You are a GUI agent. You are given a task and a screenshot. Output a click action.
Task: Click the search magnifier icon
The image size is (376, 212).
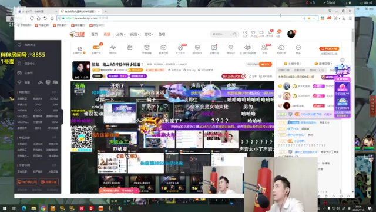235,34
